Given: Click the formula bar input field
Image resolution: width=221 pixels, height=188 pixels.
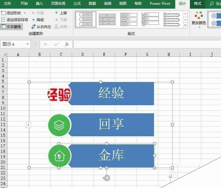Looking at the screenshot, I should (147, 44).
